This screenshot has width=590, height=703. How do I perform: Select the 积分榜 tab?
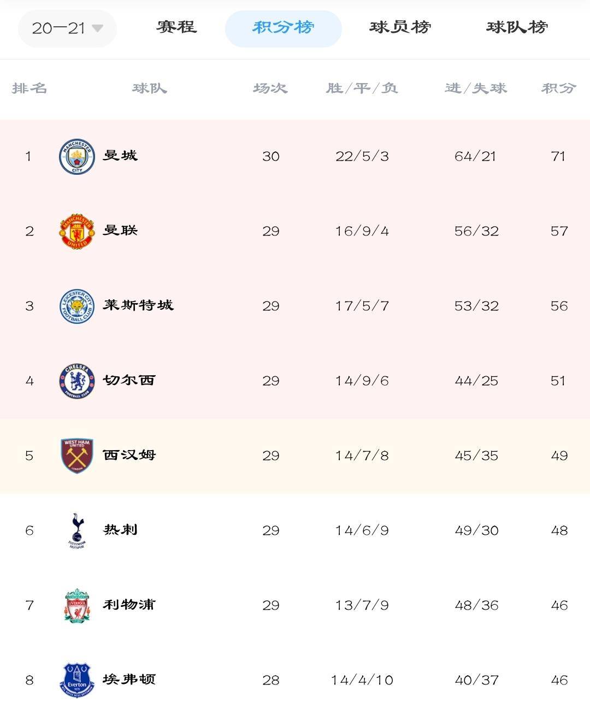[x=284, y=28]
